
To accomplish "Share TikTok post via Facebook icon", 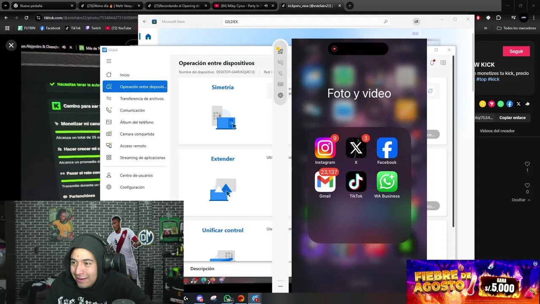I will pyautogui.click(x=510, y=104).
